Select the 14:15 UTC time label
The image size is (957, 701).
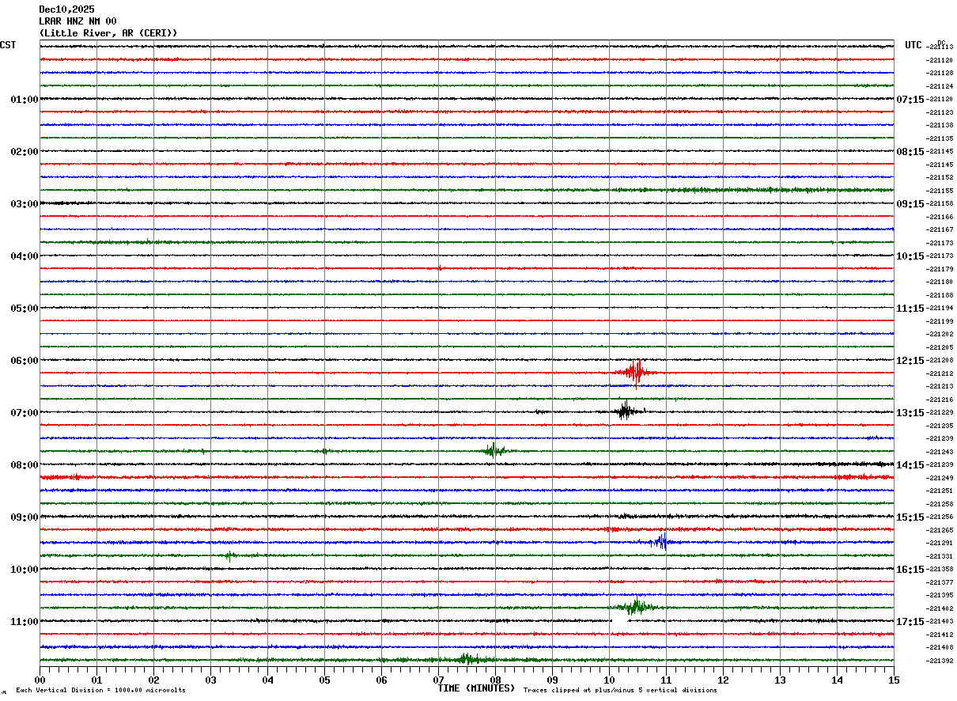(910, 464)
